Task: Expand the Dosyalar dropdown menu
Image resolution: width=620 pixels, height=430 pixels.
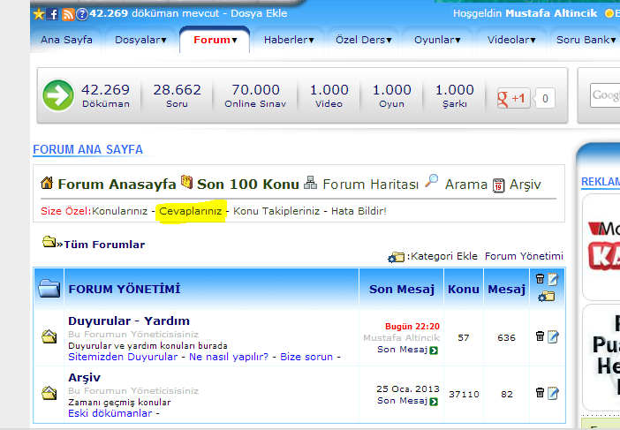Action: [x=141, y=40]
